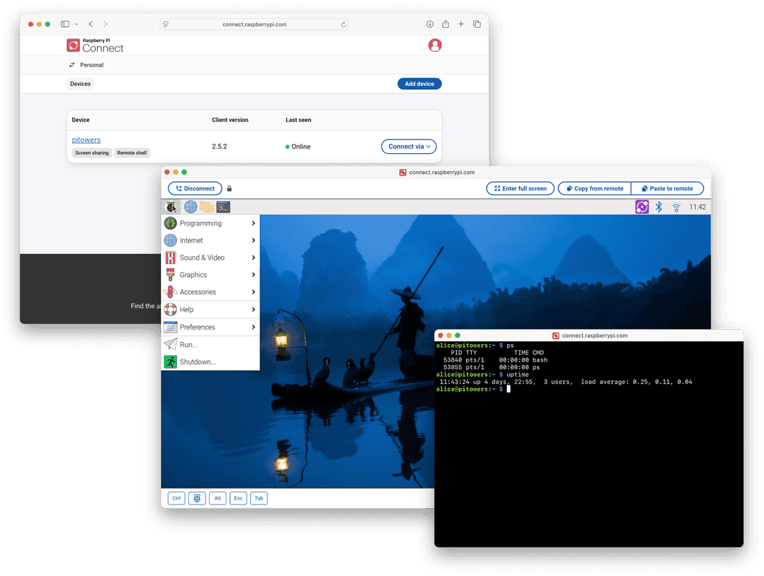Toggle the Alt modifier key

217,498
